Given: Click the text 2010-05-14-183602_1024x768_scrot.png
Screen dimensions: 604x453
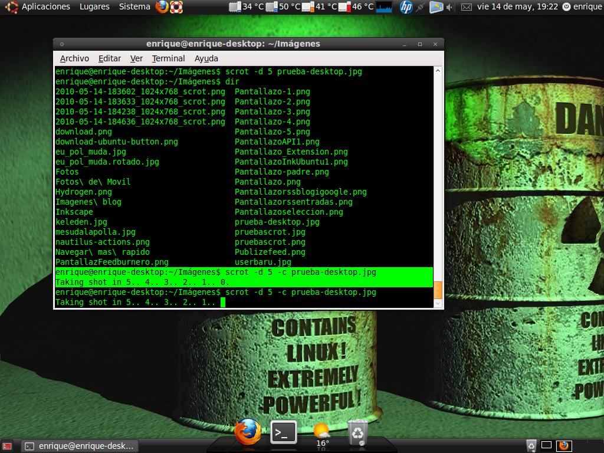Looking at the screenshot, I should 140,91.
